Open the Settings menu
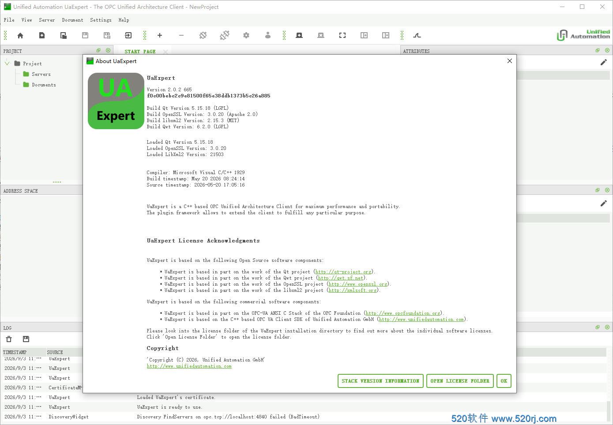Screen dimensions: 613x425 pyautogui.click(x=101, y=20)
